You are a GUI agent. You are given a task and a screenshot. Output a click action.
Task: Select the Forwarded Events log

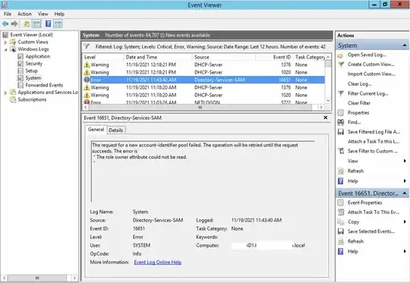[x=44, y=85]
